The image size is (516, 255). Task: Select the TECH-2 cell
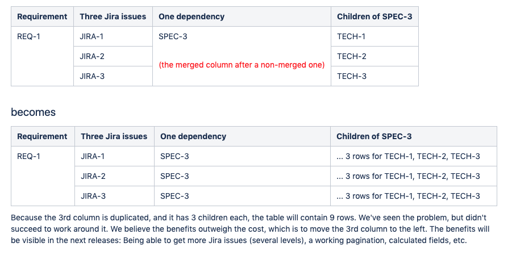tap(351, 56)
